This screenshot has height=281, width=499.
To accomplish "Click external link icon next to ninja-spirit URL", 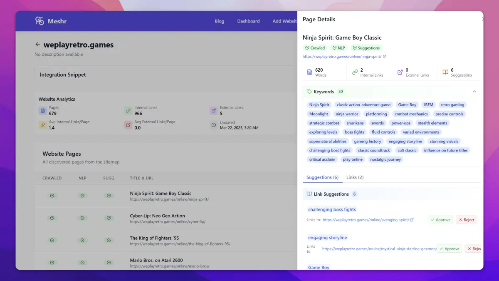I will (384, 57).
